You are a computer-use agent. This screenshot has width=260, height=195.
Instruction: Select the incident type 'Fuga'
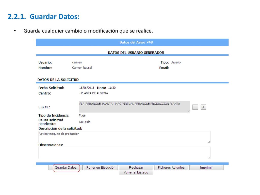coord(82,116)
